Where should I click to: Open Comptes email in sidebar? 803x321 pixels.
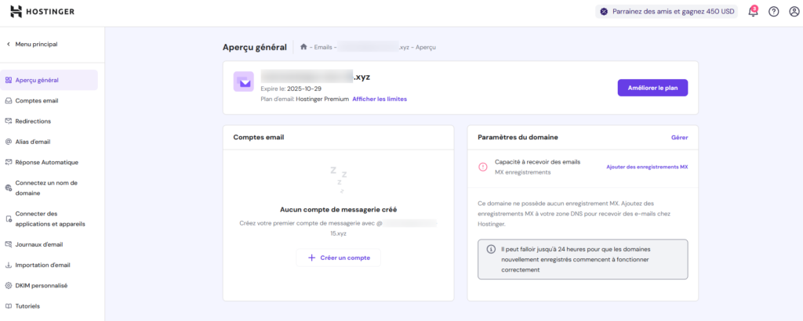pyautogui.click(x=36, y=100)
